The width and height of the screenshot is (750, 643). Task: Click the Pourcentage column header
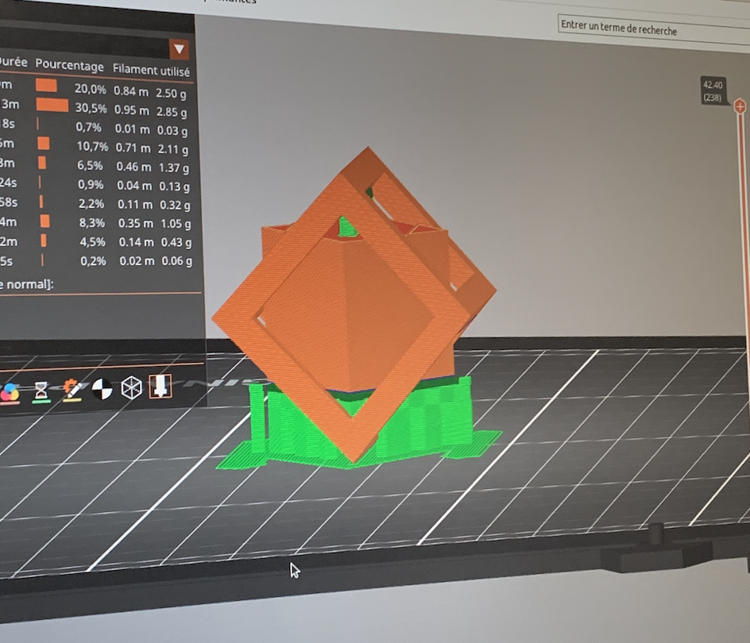point(69,67)
